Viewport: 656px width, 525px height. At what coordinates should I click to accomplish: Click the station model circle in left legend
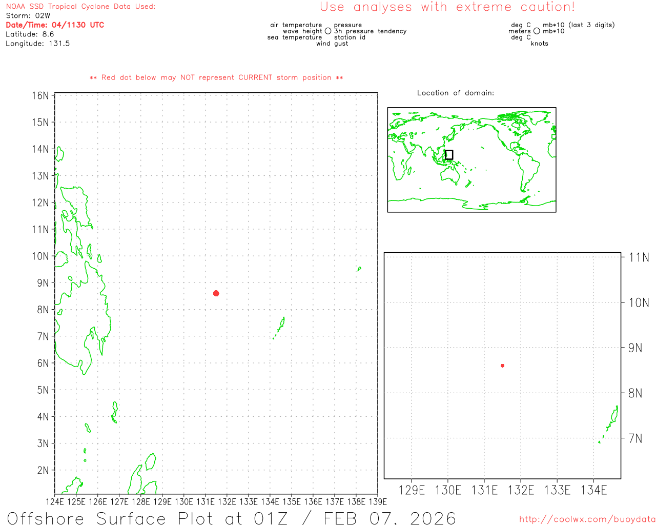tap(328, 31)
